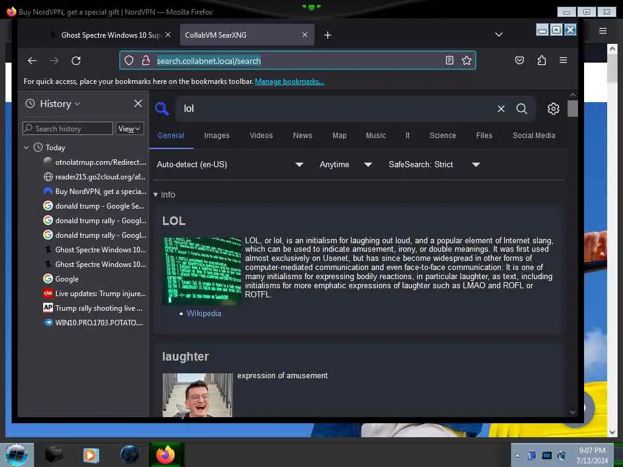The height and width of the screenshot is (467, 623).
Task: Click the Firefox taskbar icon
Action: (x=165, y=455)
